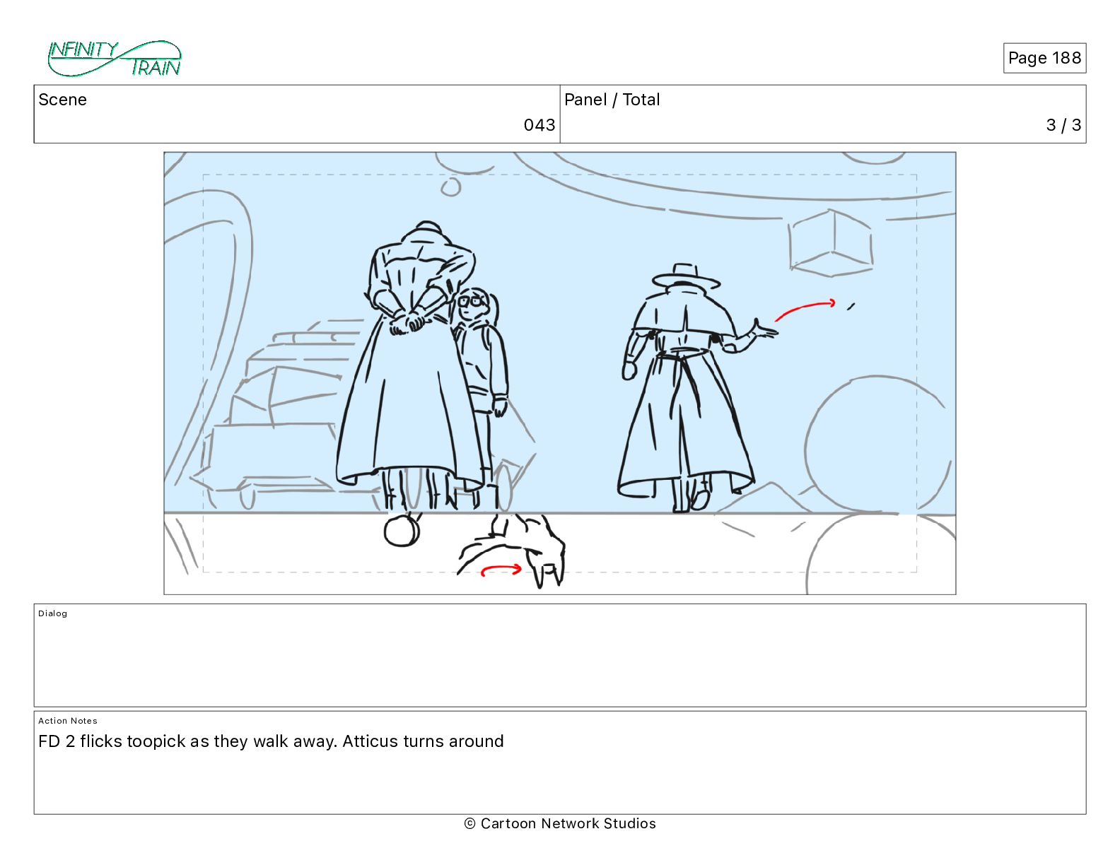Click the panel count 3 / 3

tap(1063, 125)
